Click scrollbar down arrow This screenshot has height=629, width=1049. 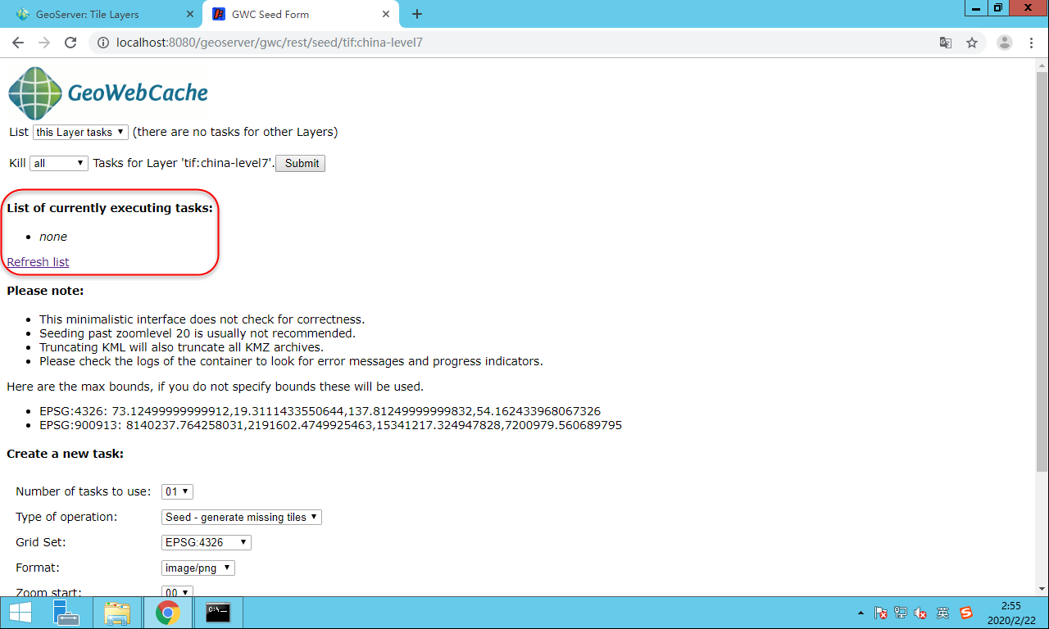pos(1042,590)
